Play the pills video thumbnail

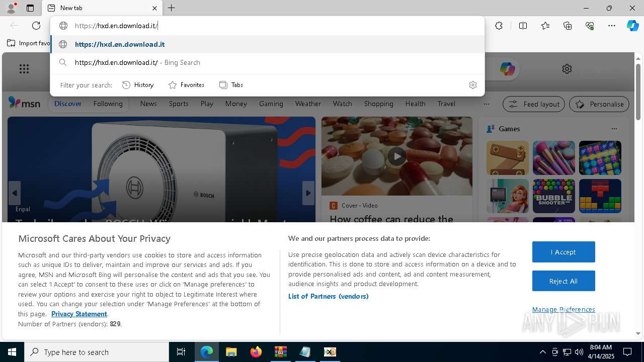click(396, 156)
